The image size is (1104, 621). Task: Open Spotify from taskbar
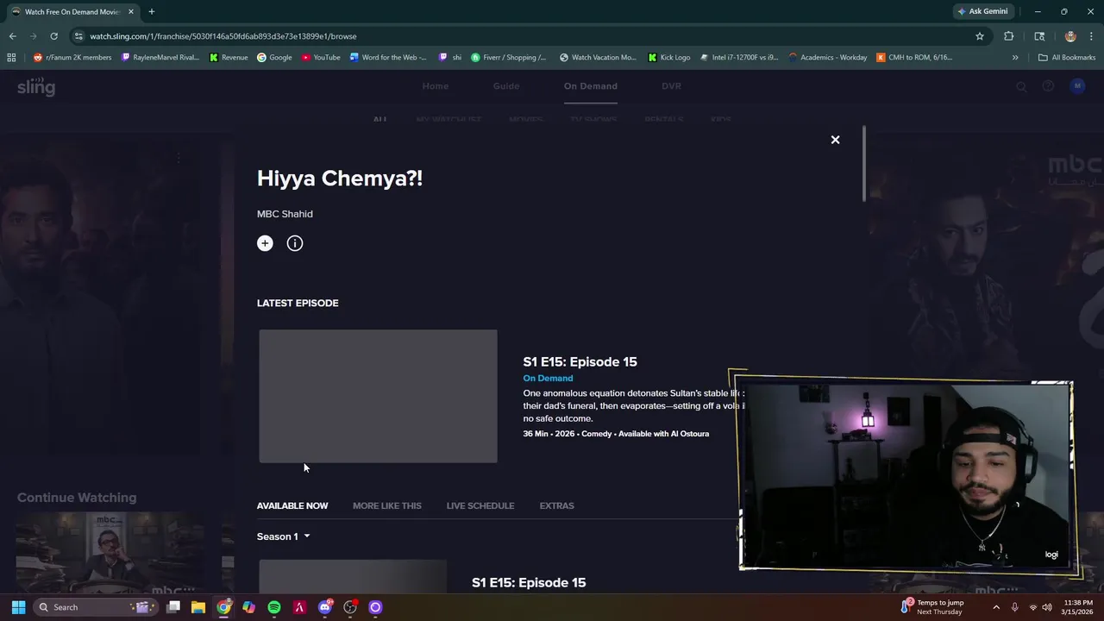point(274,607)
